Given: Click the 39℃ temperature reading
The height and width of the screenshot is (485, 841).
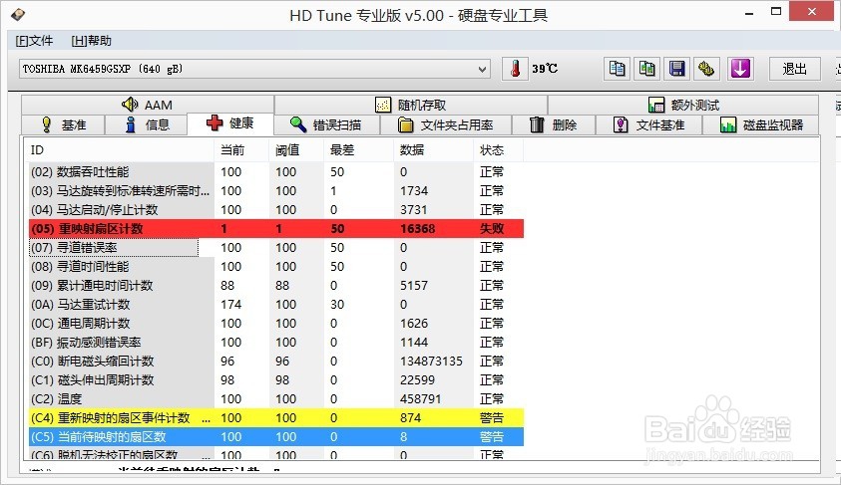Looking at the screenshot, I should coord(545,69).
